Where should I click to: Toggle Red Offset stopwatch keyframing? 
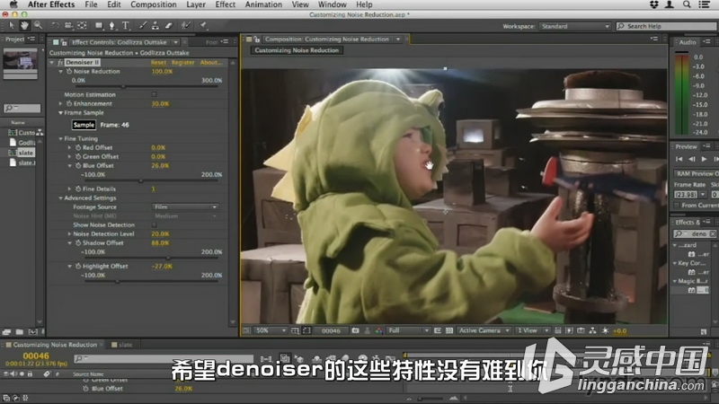coord(78,147)
